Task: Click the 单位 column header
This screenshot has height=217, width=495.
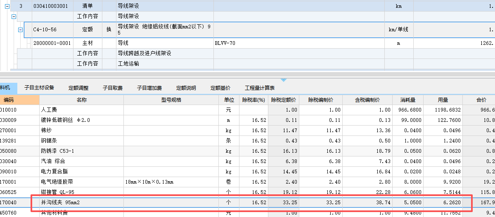Action: coord(229,100)
